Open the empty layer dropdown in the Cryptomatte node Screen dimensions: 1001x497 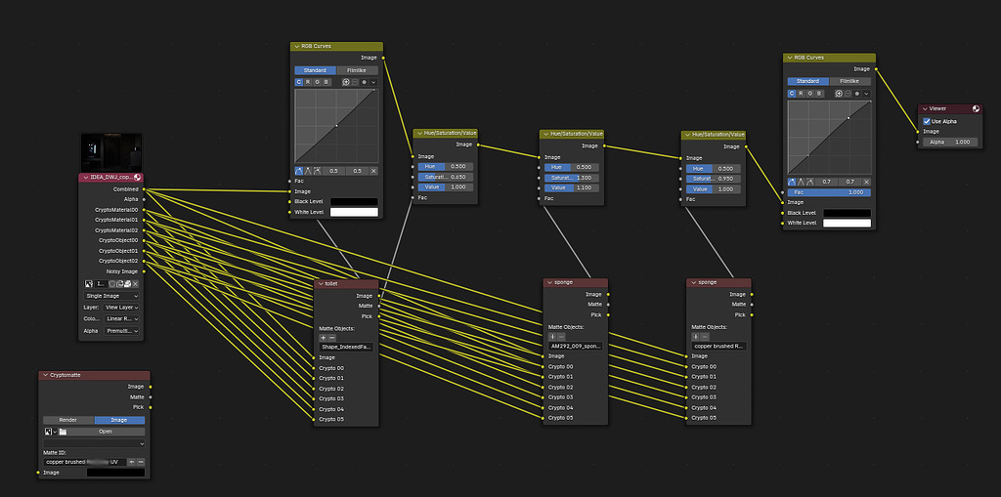click(94, 443)
